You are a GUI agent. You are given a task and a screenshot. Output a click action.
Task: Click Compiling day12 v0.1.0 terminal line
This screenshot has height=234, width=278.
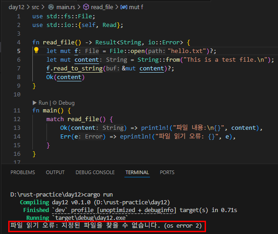click(95, 202)
